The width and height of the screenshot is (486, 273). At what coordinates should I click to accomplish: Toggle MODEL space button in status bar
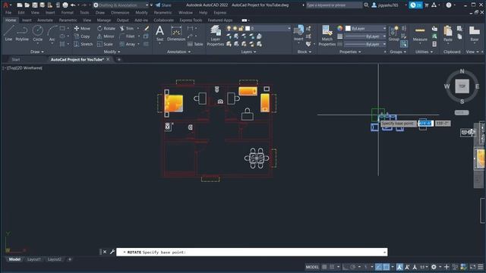click(x=312, y=267)
